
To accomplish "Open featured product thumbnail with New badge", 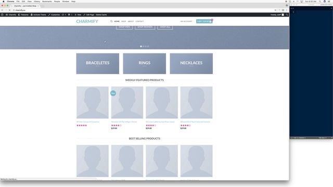I will pyautogui.click(x=127, y=102).
